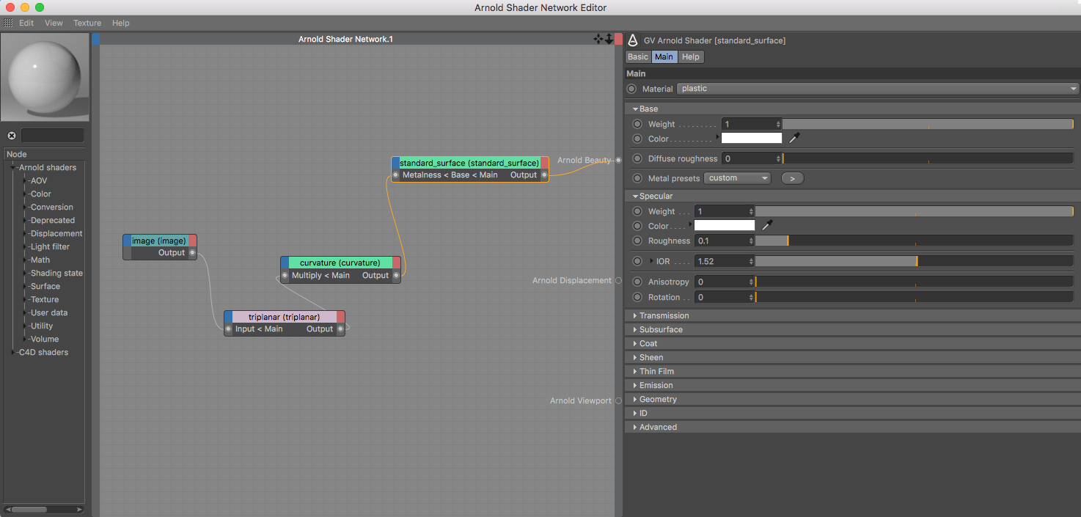The height and width of the screenshot is (517, 1081).
Task: Click the white Specular Color swatch
Action: [x=725, y=225]
